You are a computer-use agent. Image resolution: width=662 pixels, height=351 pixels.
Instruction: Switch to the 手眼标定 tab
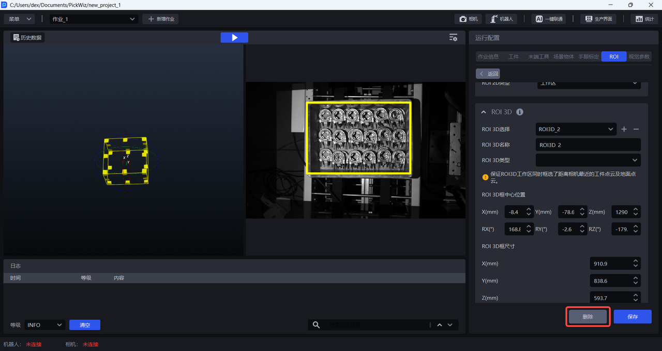[x=589, y=57]
